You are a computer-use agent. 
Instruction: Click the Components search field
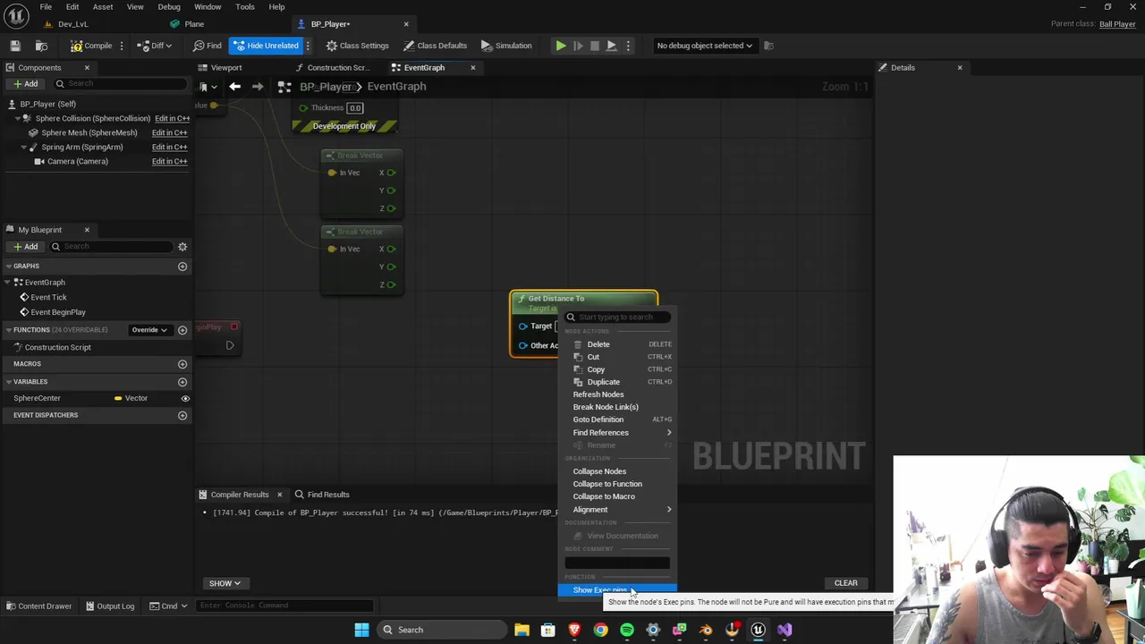click(121, 84)
